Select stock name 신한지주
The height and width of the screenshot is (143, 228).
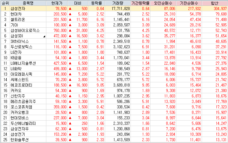(18, 96)
